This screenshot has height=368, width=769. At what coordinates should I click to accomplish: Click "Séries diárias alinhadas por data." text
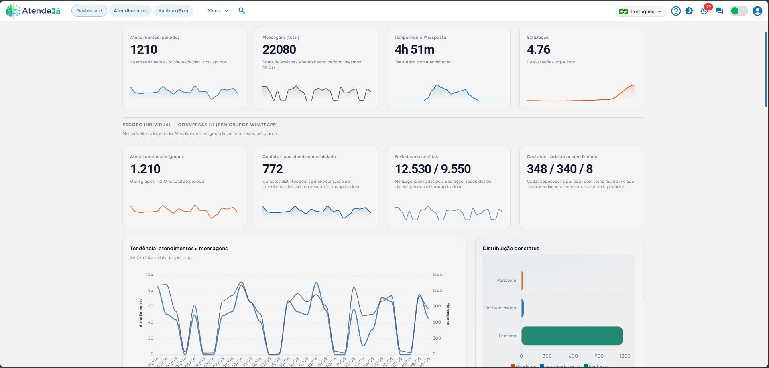coord(161,258)
